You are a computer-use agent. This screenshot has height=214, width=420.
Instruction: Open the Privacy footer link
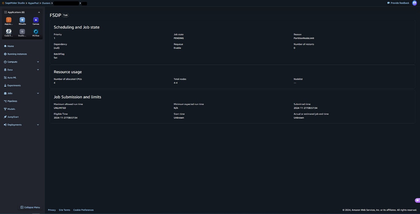click(x=52, y=210)
